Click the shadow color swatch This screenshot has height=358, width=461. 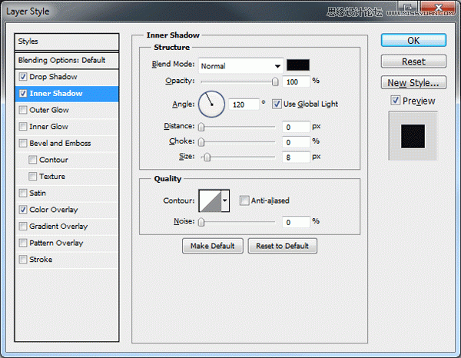(298, 66)
